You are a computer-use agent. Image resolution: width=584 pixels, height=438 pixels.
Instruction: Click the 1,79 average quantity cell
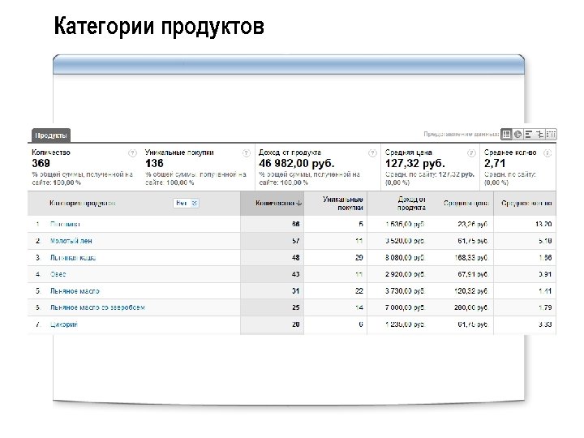point(545,307)
